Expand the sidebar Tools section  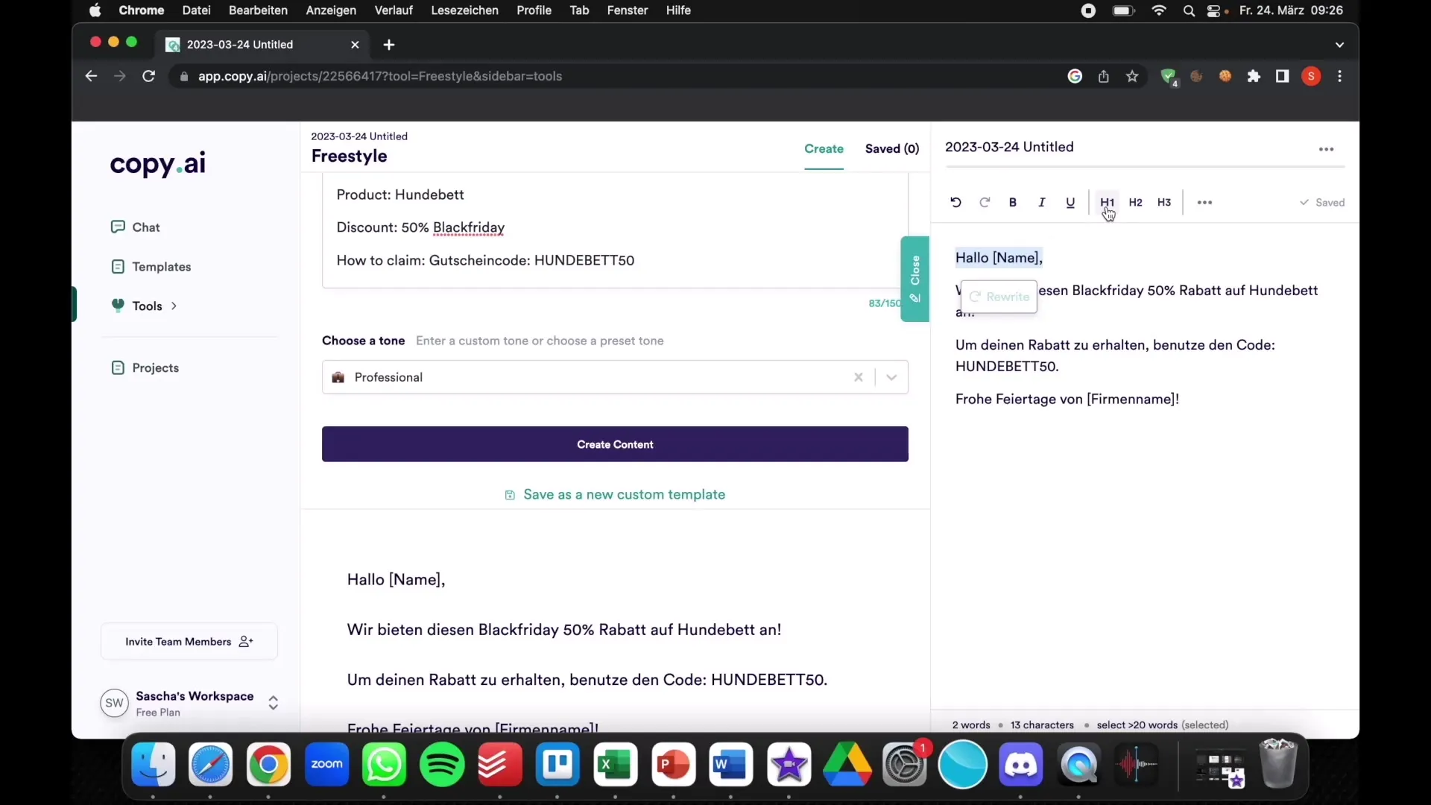pyautogui.click(x=173, y=306)
